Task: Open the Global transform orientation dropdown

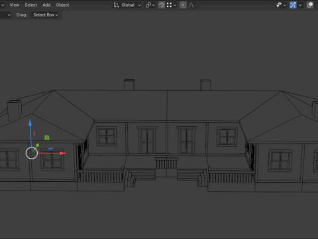Action: [x=127, y=5]
